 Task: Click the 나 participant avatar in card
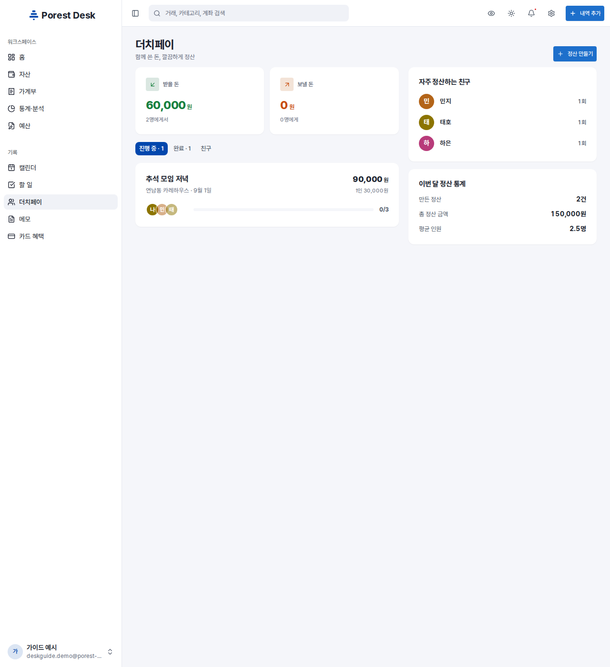tap(152, 210)
